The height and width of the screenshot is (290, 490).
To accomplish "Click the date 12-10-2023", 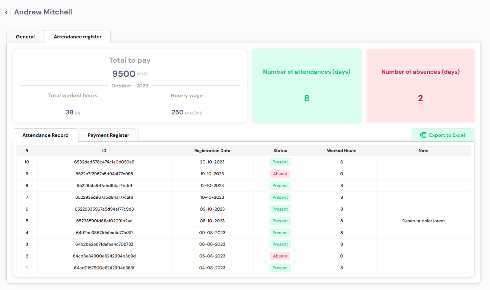I will pyautogui.click(x=212, y=186).
